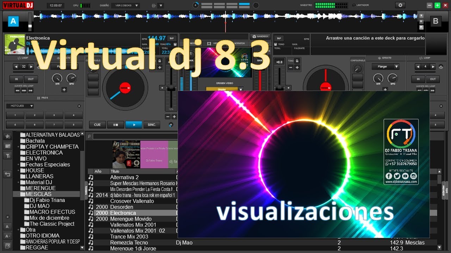
Task: Trigger hotcue pad 1 on deck A
Action: (15, 115)
